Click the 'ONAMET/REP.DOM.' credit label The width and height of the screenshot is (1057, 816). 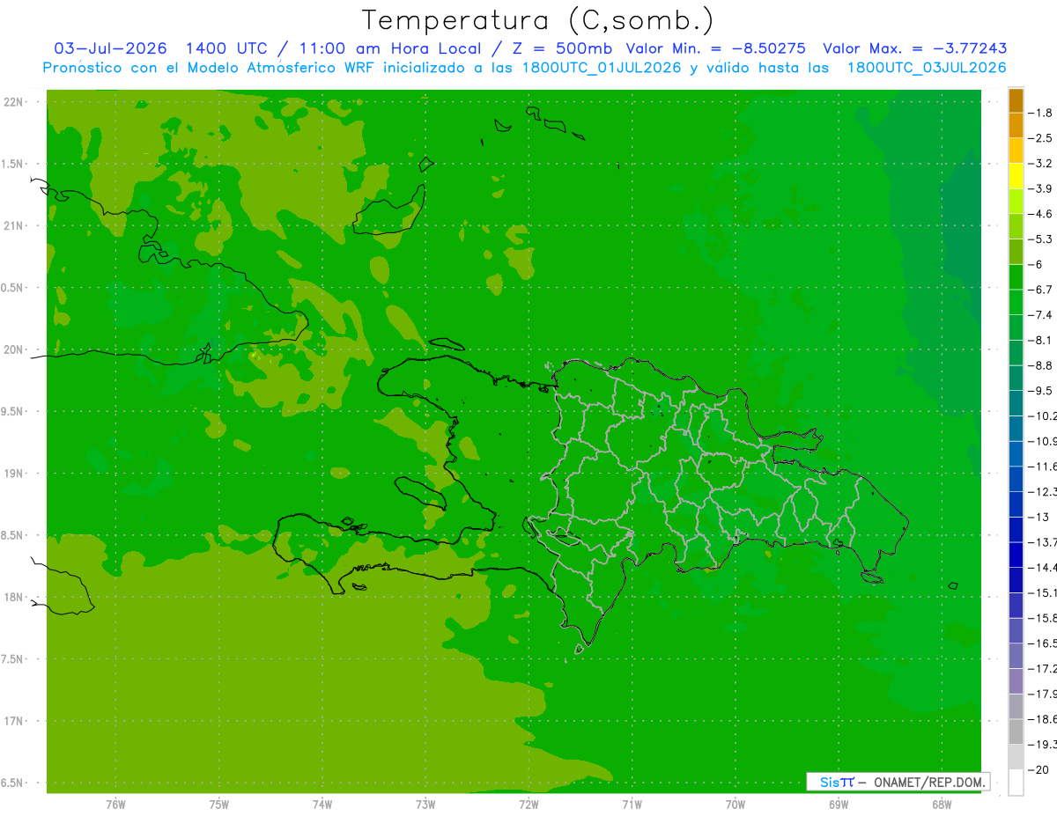[928, 782]
